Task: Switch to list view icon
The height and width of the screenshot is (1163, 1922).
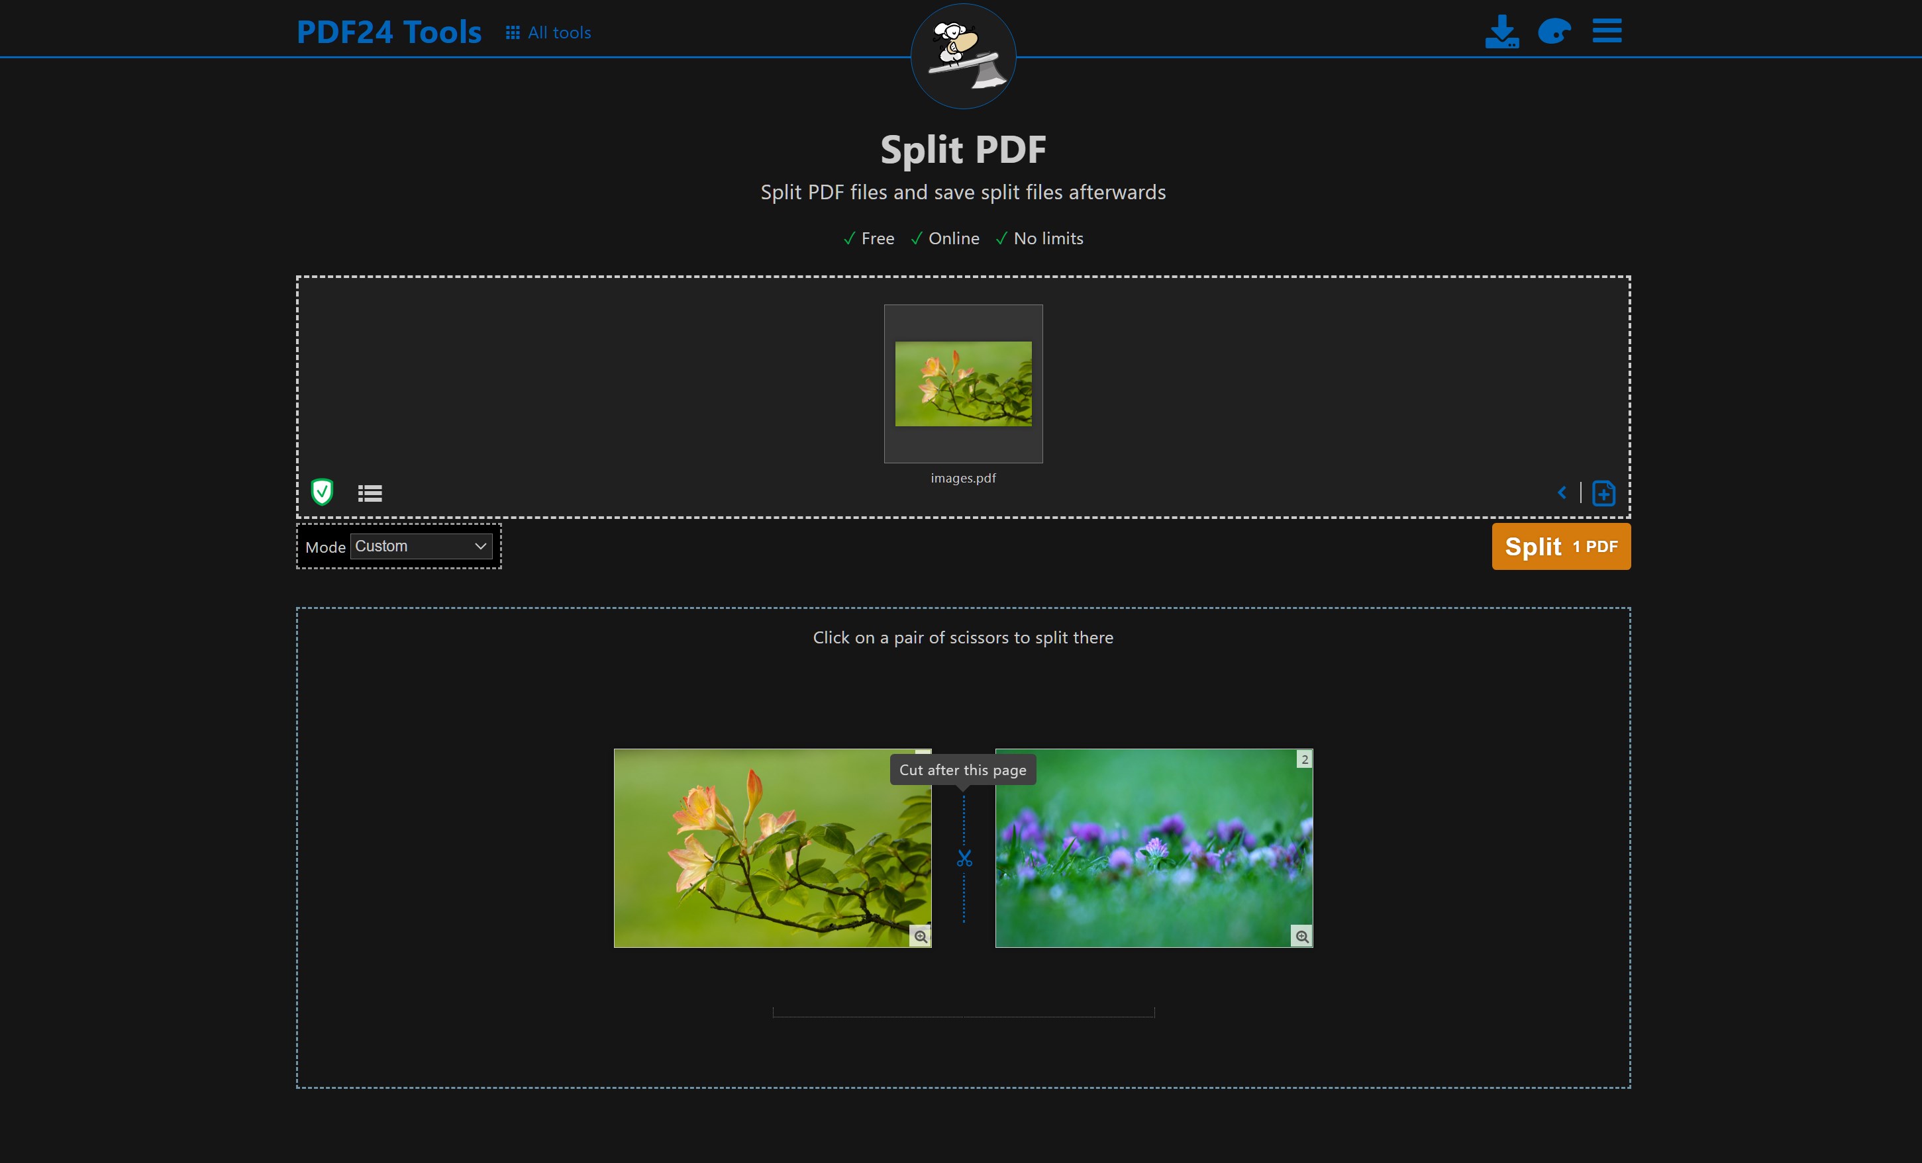Action: coord(370,492)
